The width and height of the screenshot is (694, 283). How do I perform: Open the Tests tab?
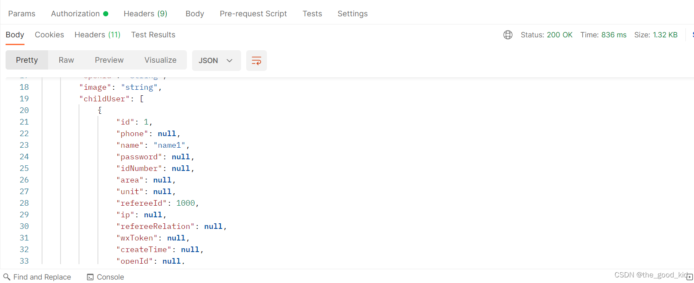click(312, 13)
